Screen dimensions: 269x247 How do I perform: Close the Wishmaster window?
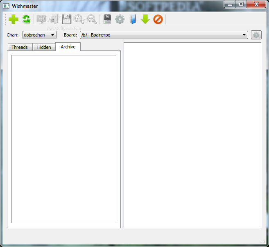256,4
